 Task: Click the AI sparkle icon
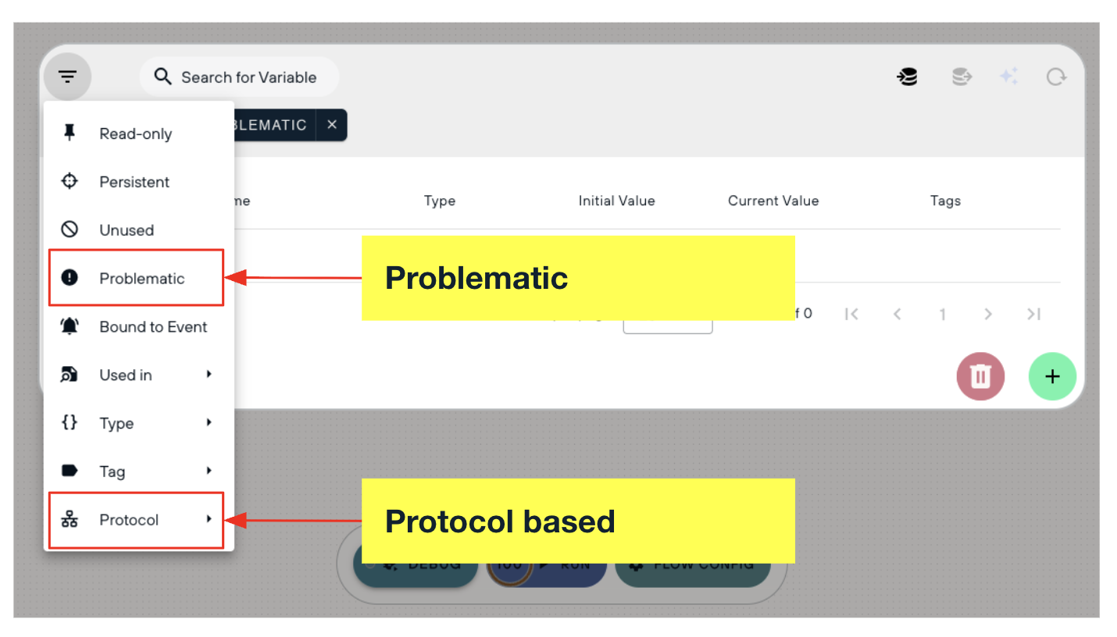tap(1009, 77)
